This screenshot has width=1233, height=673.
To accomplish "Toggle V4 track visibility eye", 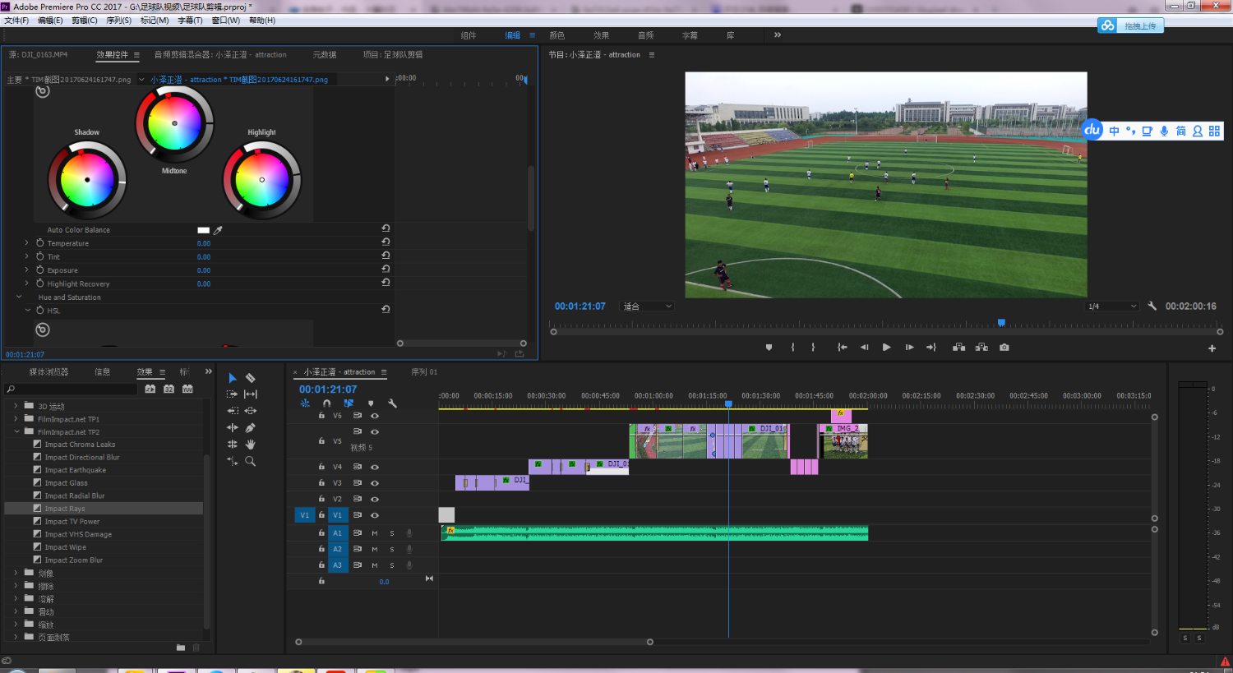I will tap(375, 467).
